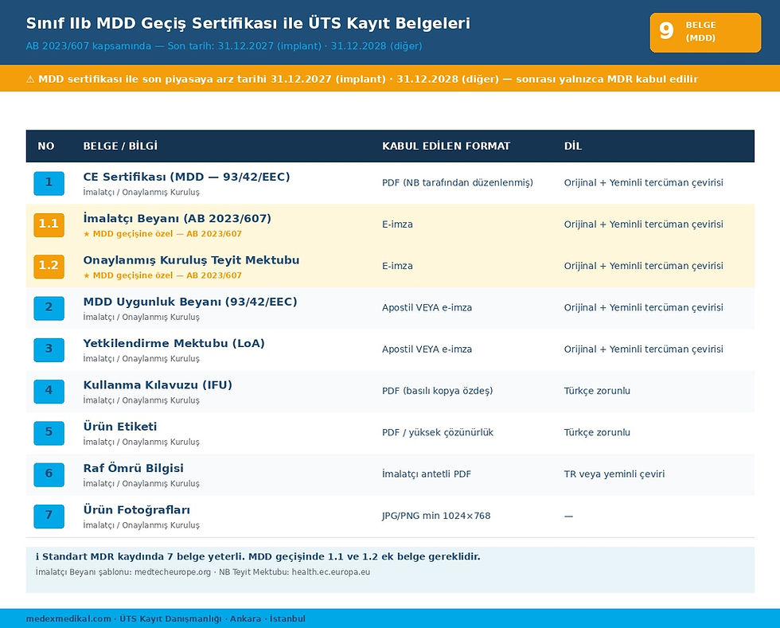
Task: Click the info 'i' icon in the note box
Action: (x=37, y=557)
